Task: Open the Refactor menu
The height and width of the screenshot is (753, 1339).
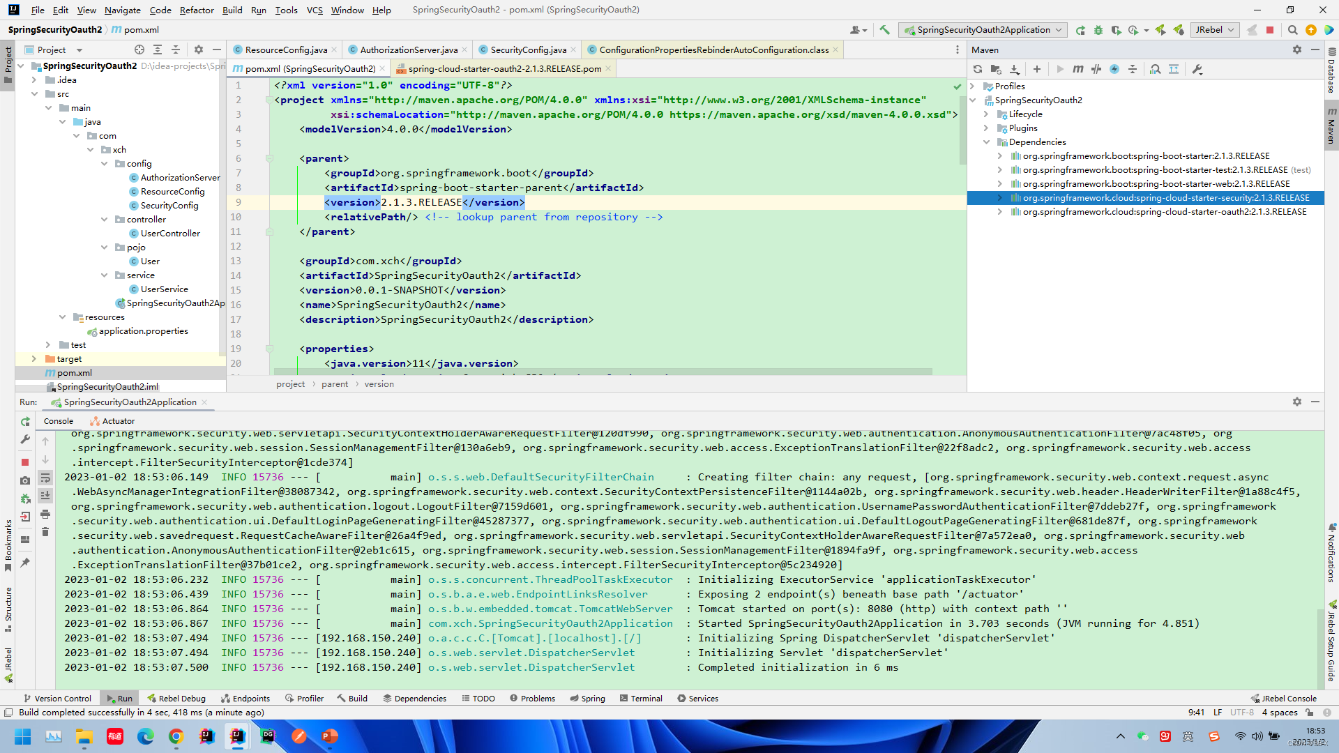Action: point(196,10)
